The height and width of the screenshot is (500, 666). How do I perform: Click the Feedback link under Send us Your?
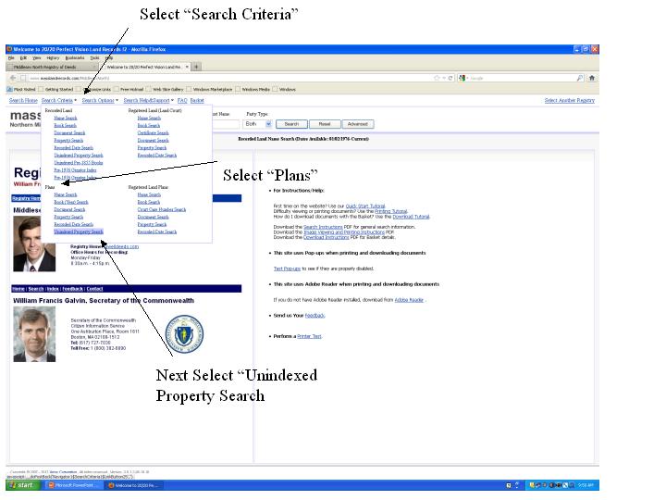pos(314,316)
